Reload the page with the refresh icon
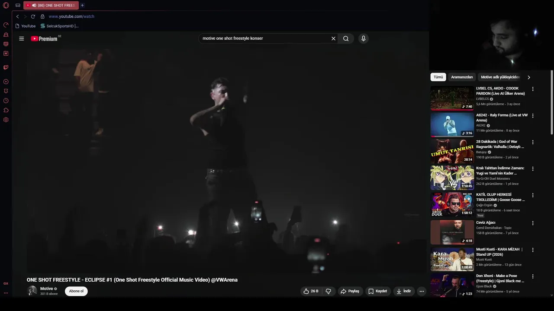This screenshot has height=311, width=554. click(33, 16)
